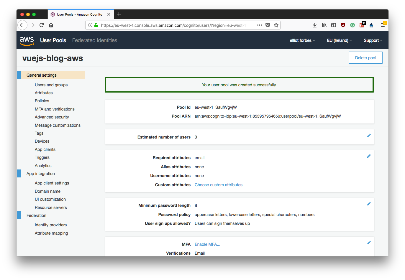Click the green padlock security icon
Screen dimensions: 405x280
point(96,25)
